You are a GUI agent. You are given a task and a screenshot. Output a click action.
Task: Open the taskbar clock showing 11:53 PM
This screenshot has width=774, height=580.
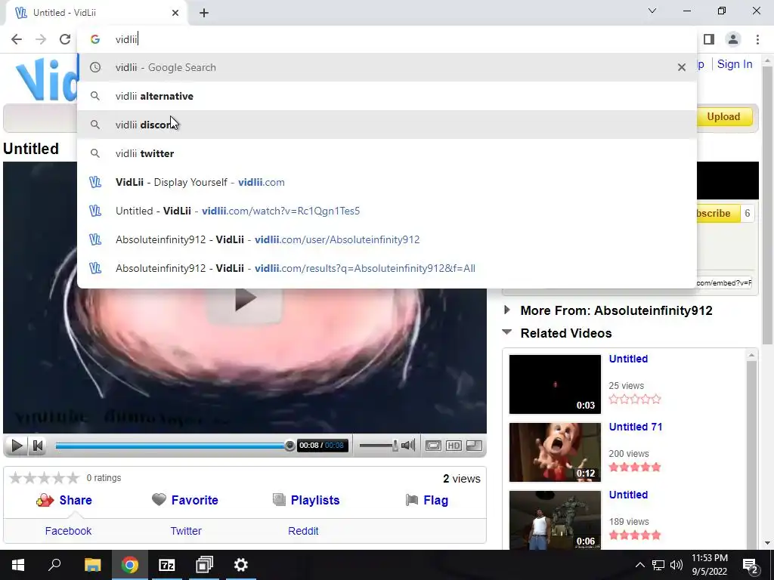pyautogui.click(x=709, y=565)
